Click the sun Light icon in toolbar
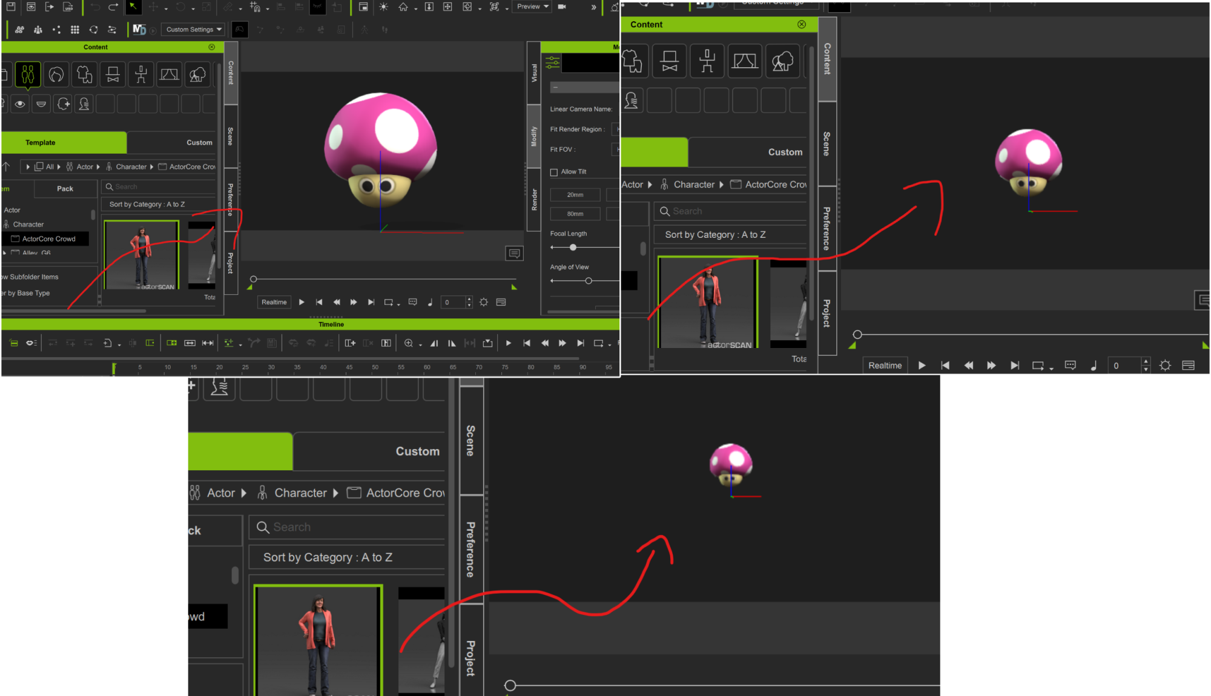This screenshot has height=696, width=1211. coord(383,7)
